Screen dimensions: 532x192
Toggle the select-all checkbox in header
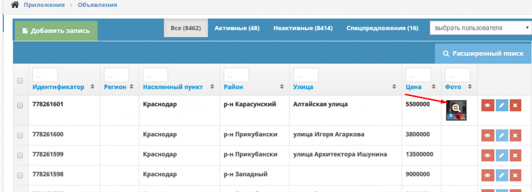click(20, 81)
